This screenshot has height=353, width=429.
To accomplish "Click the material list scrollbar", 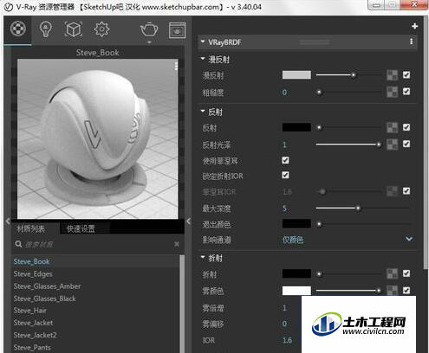I will pos(182,304).
